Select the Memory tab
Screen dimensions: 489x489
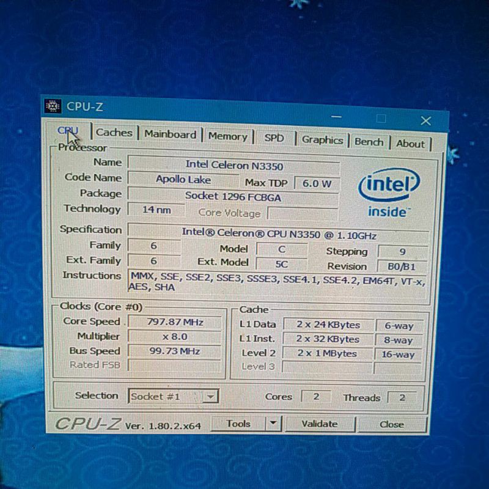[227, 136]
